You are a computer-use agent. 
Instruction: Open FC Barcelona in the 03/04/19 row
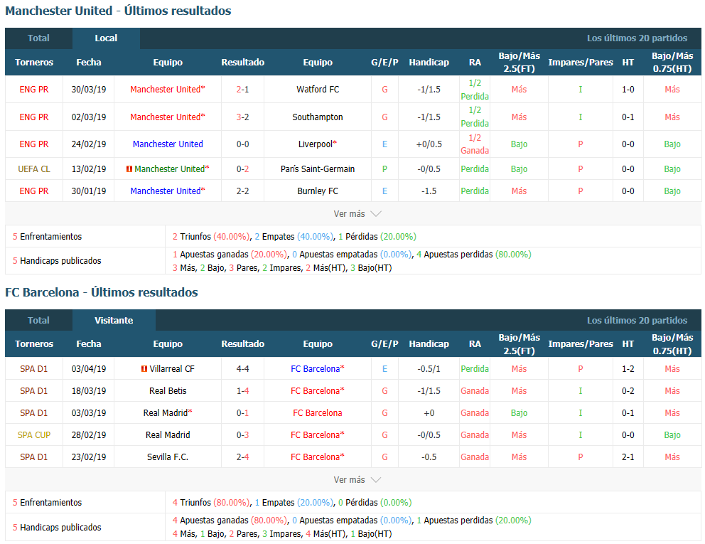[315, 369]
